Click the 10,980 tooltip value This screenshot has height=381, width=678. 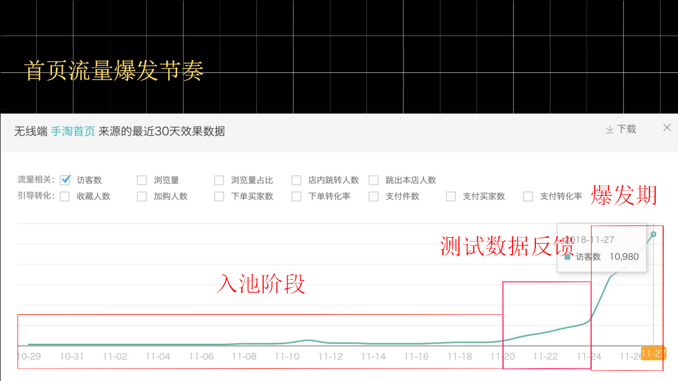pyautogui.click(x=624, y=257)
